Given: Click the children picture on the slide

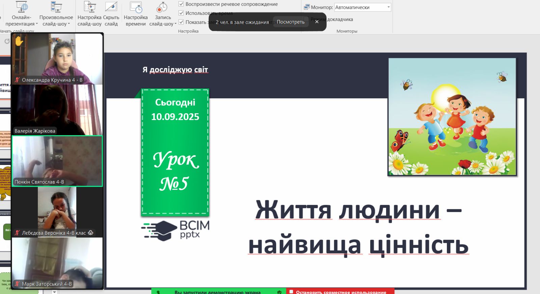Looking at the screenshot, I should coord(452,117).
